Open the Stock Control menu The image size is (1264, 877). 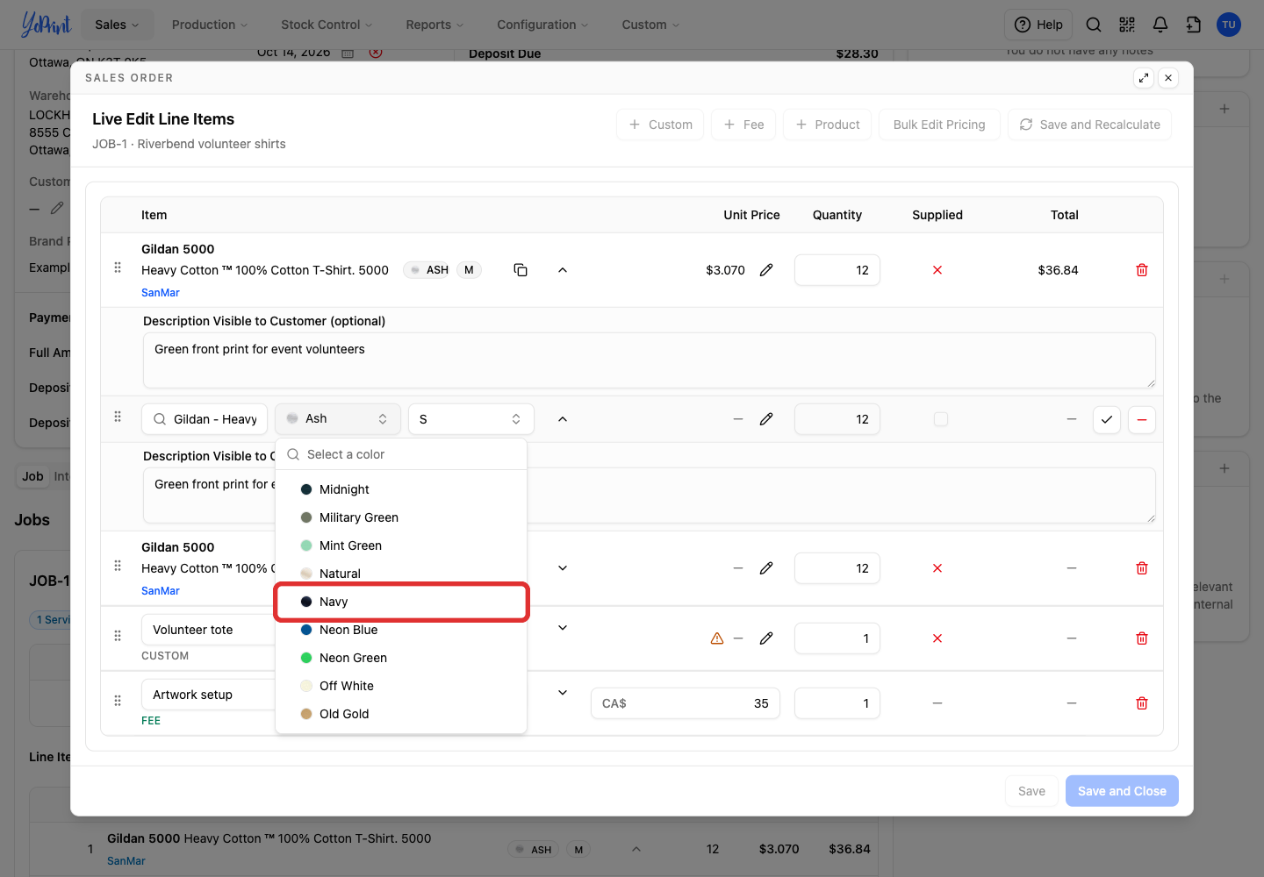tap(327, 25)
